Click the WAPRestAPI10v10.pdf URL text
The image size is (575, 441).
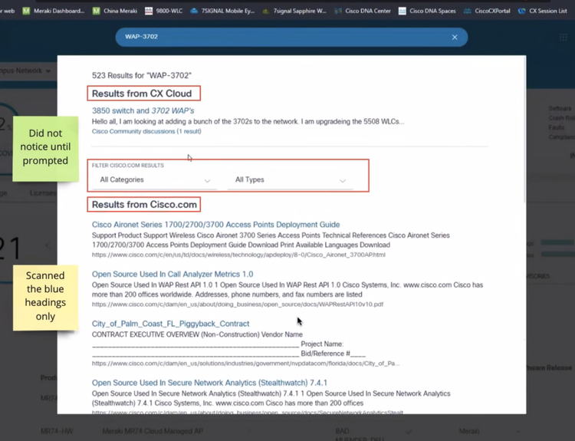coord(238,304)
